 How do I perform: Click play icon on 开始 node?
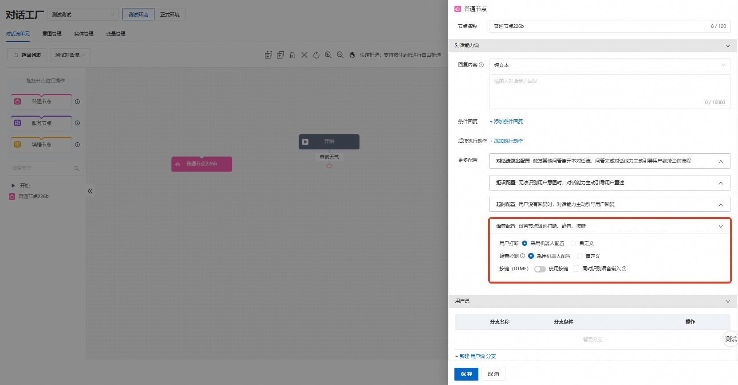pyautogui.click(x=305, y=142)
